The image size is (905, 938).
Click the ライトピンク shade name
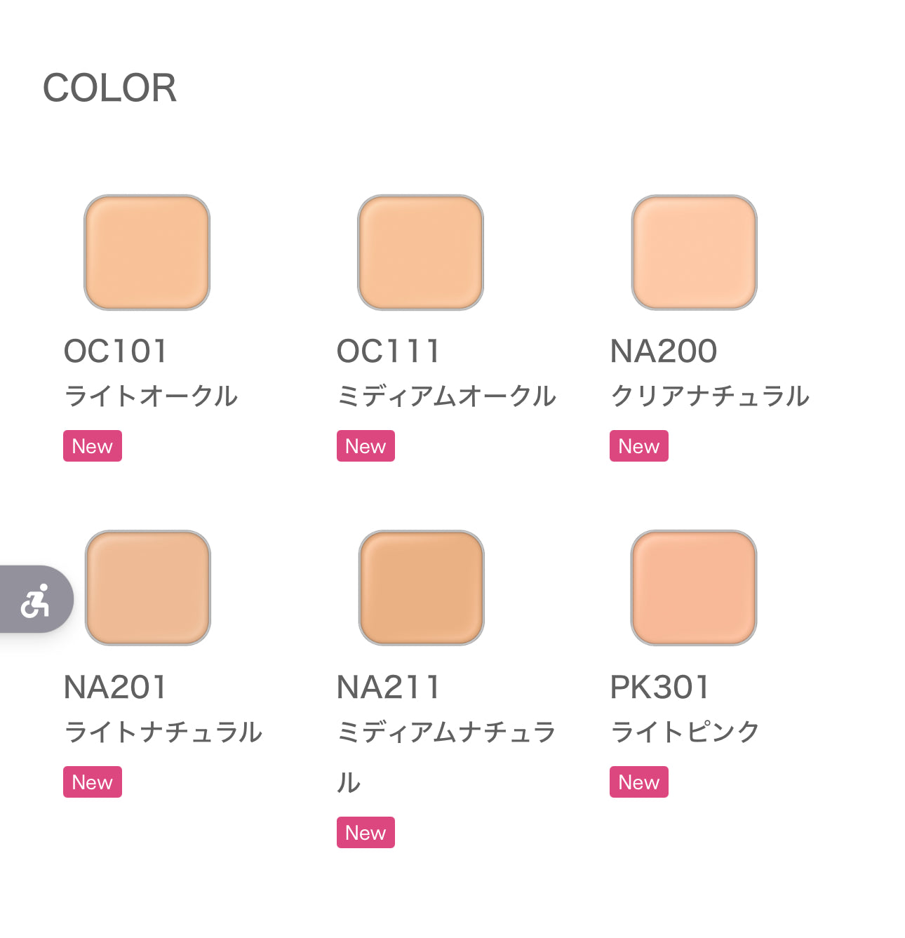[685, 732]
